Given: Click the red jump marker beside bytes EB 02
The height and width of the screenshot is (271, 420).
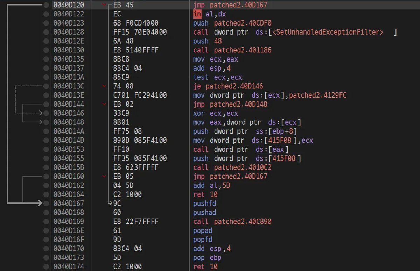Looking at the screenshot, I should 104,104.
